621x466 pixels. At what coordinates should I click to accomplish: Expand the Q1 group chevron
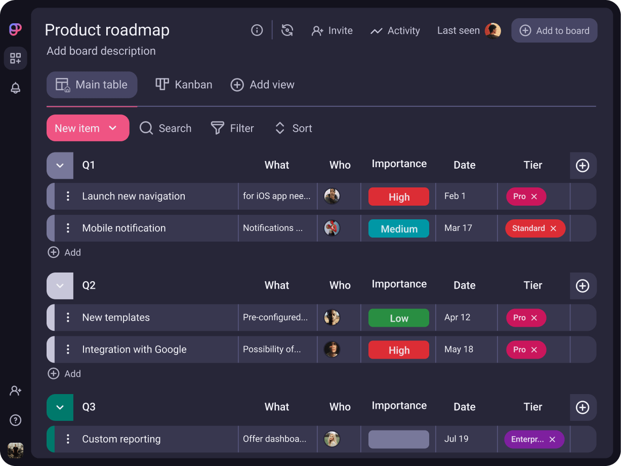[60, 166]
